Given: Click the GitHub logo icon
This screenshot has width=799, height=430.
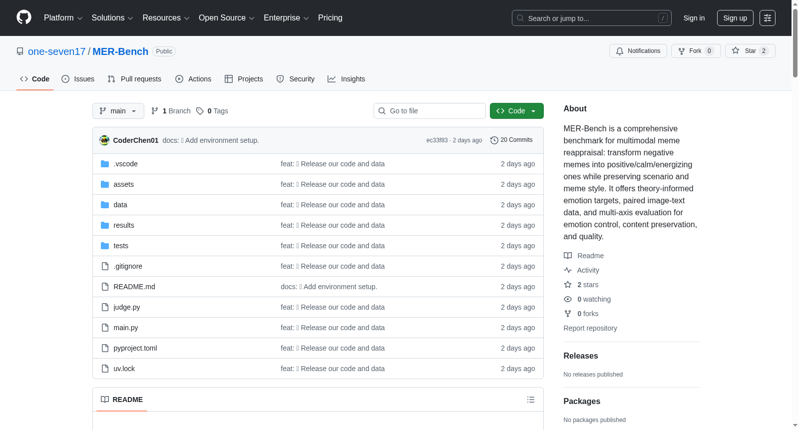Looking at the screenshot, I should pyautogui.click(x=24, y=17).
